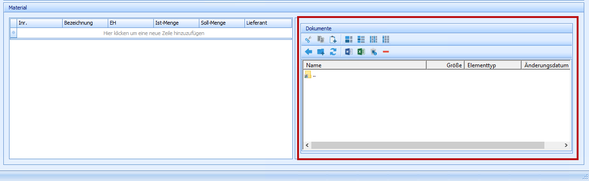Click the scissors cut icon
The image size is (589, 181).
click(x=308, y=39)
